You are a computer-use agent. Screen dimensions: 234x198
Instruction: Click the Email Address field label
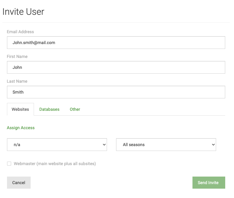(x=20, y=32)
